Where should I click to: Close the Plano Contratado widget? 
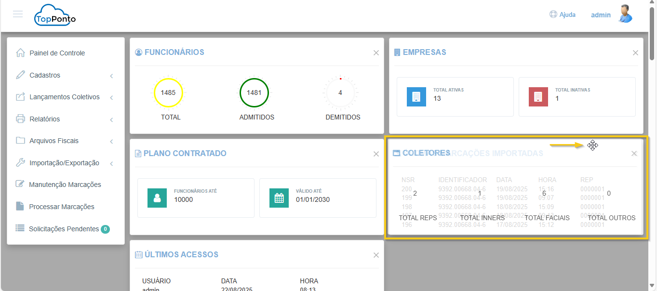click(376, 154)
